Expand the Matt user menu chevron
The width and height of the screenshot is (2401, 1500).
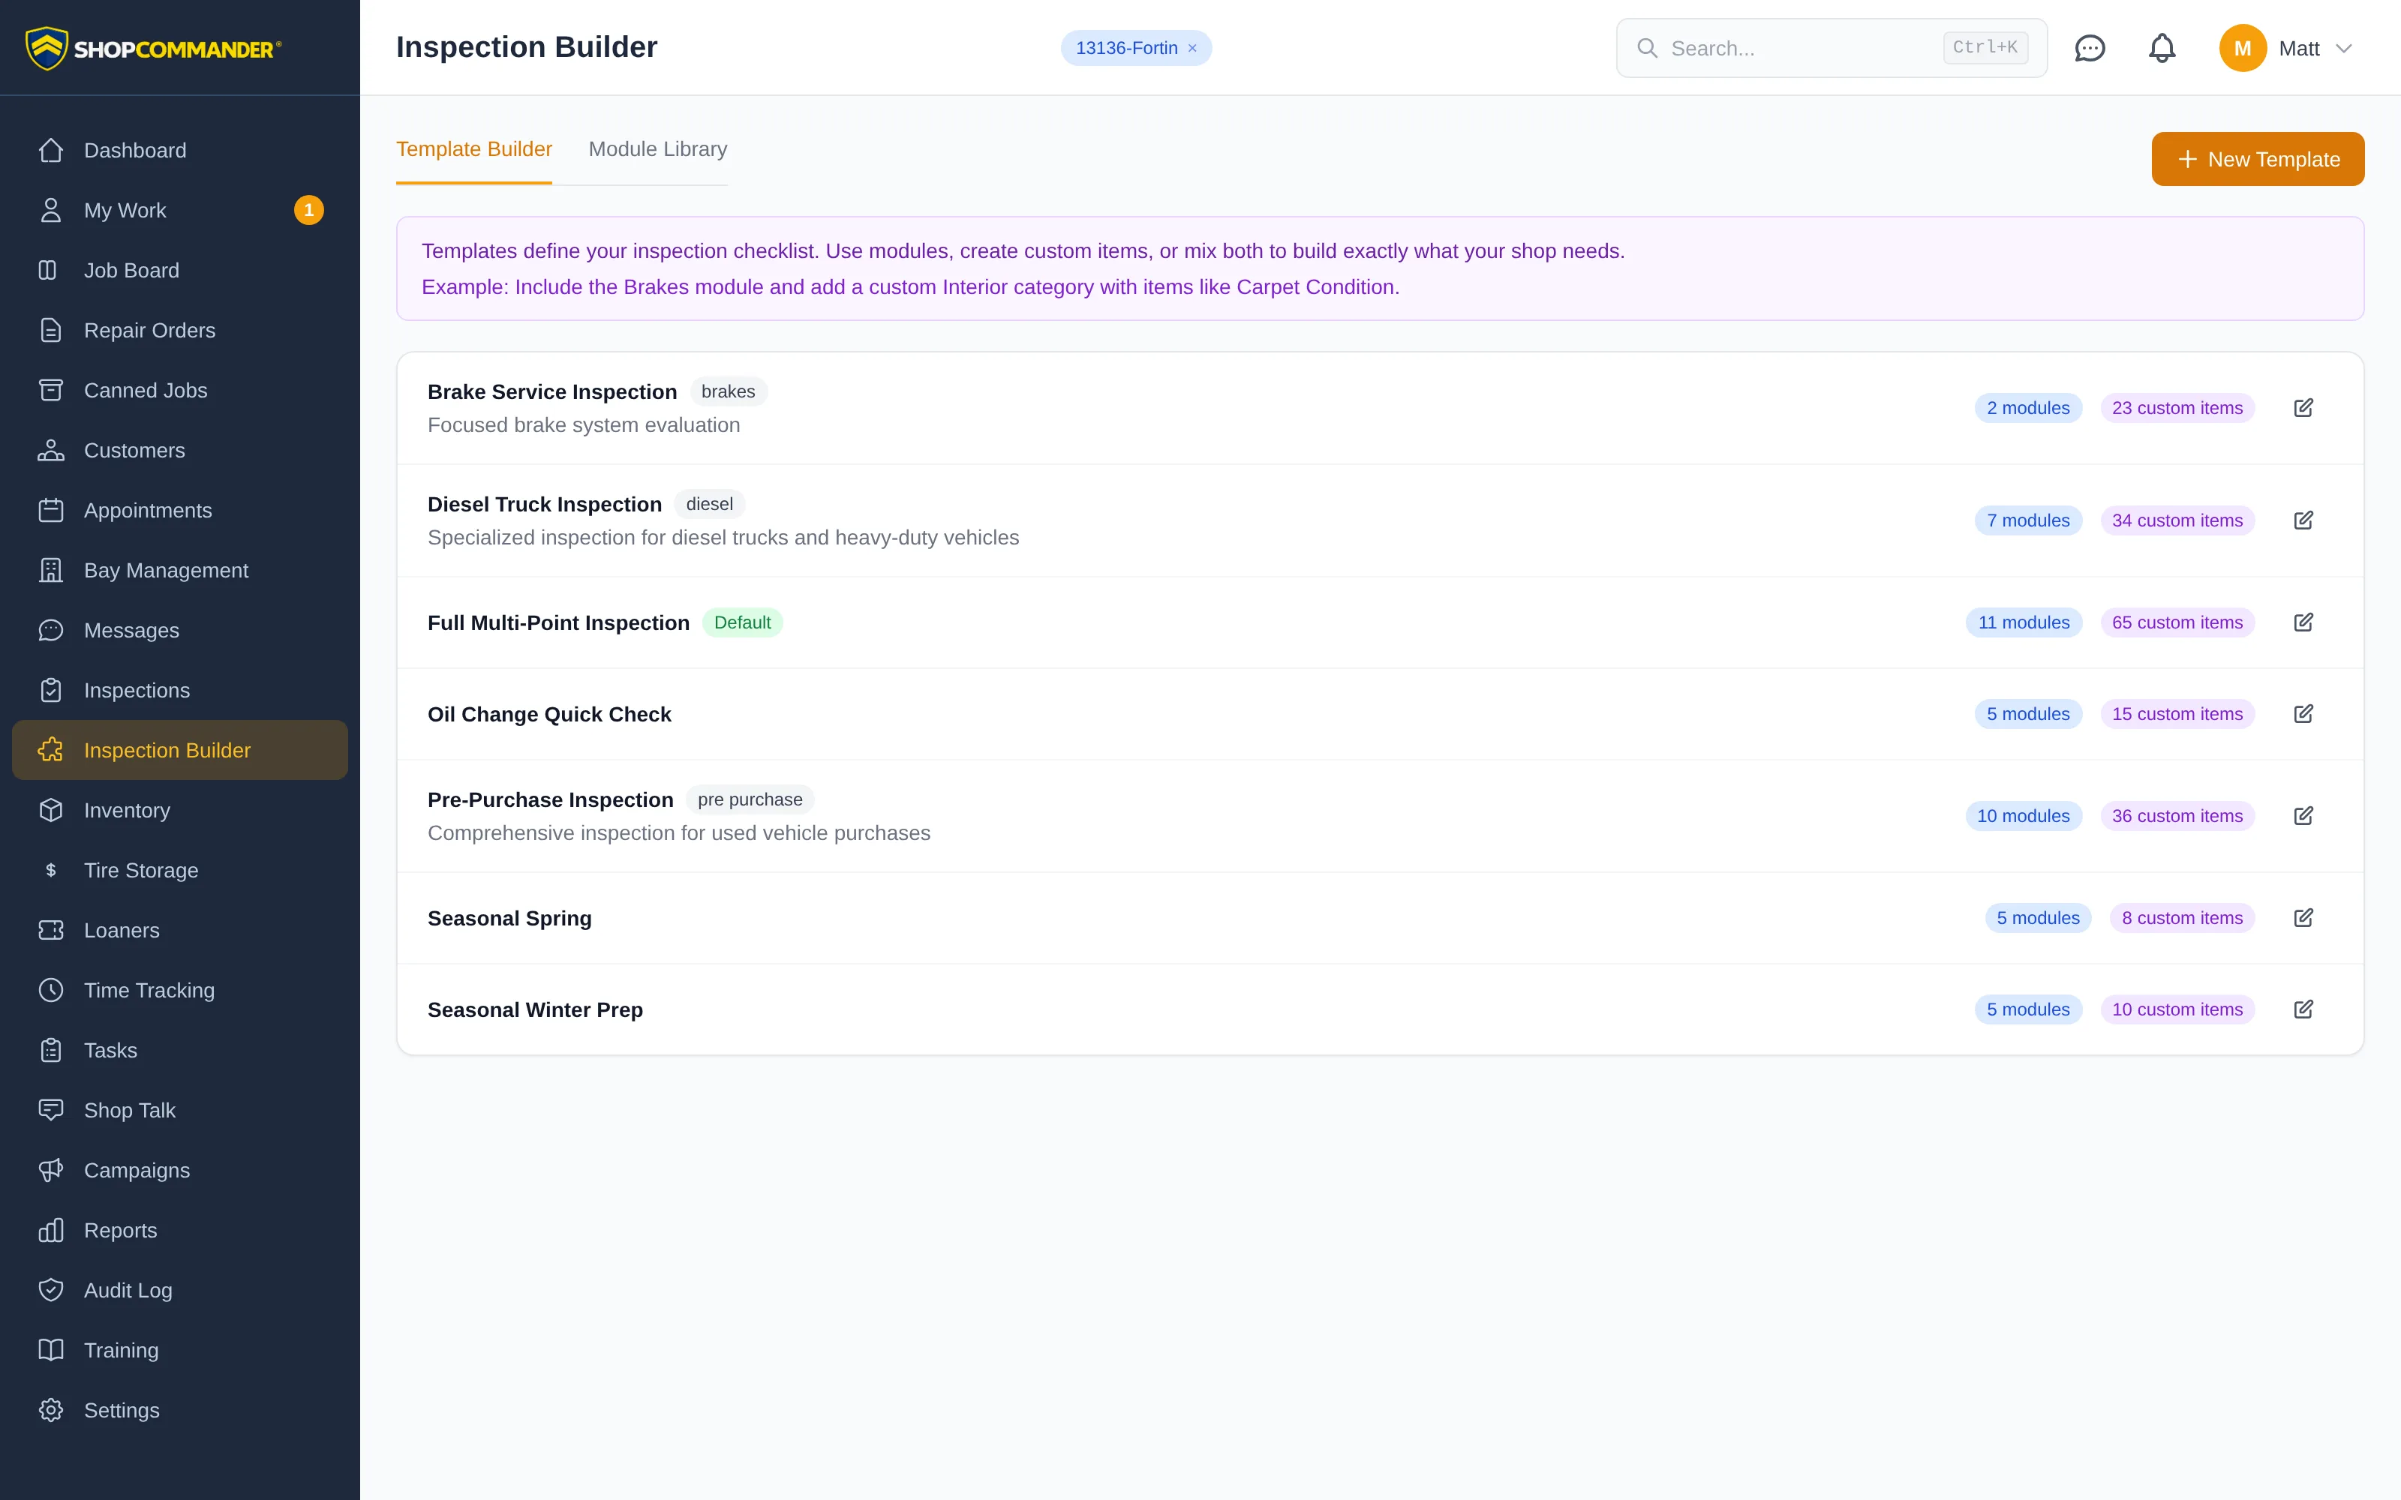tap(2343, 49)
